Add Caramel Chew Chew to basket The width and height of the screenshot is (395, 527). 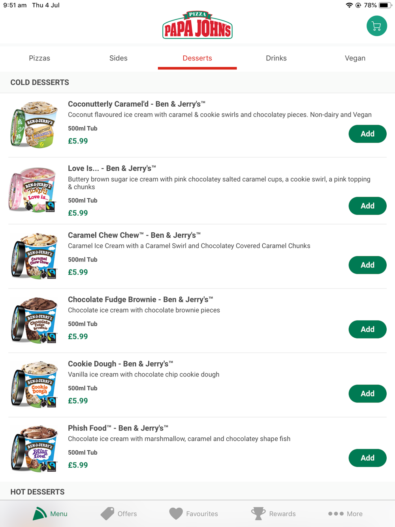[x=367, y=265]
